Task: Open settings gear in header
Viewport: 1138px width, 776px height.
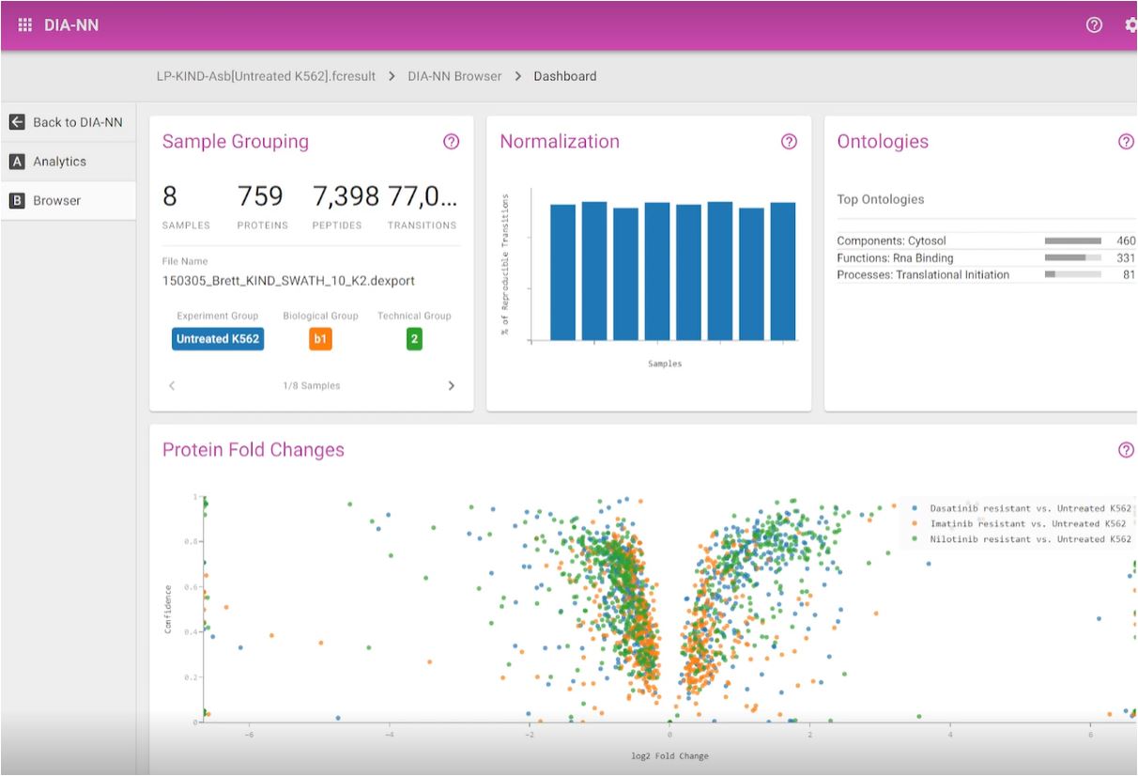Action: (x=1130, y=25)
